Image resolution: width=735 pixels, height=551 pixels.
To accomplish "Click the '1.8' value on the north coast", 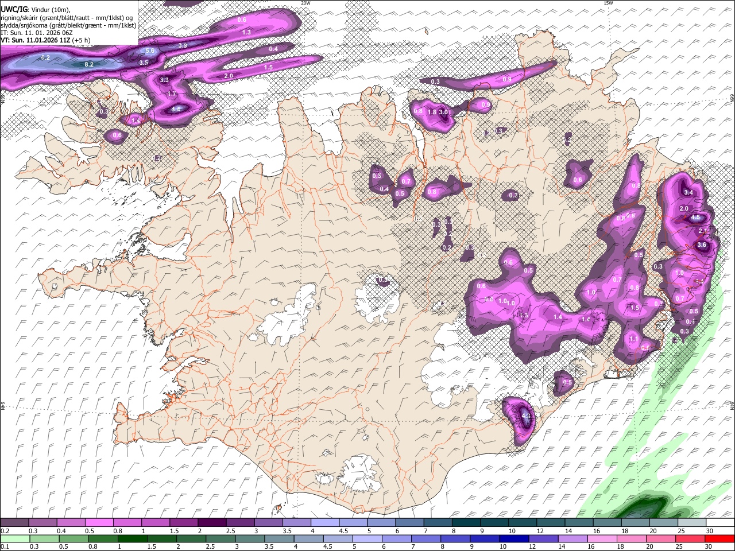I will click(x=432, y=112).
